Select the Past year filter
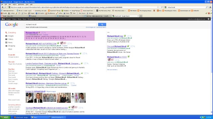 (x=11, y=81)
